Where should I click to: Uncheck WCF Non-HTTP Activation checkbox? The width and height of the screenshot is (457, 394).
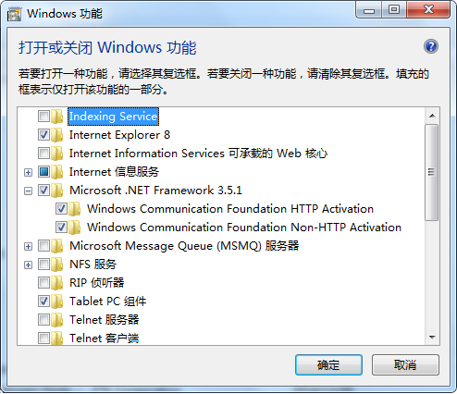(x=61, y=228)
